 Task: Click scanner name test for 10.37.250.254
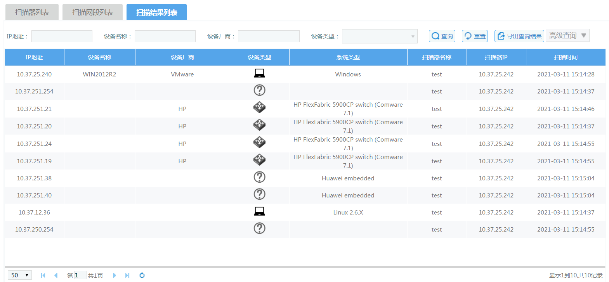point(437,230)
